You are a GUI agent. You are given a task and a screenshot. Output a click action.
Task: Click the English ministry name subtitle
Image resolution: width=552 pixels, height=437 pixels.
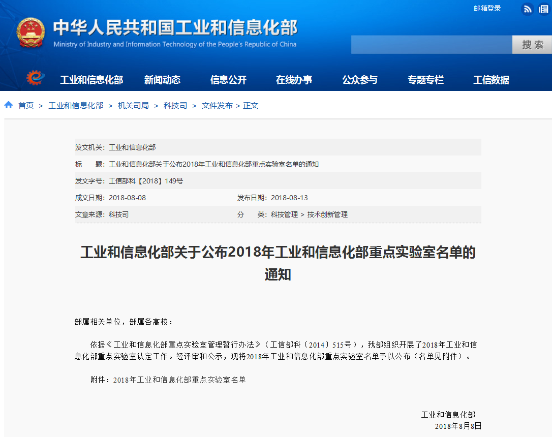tap(175, 44)
